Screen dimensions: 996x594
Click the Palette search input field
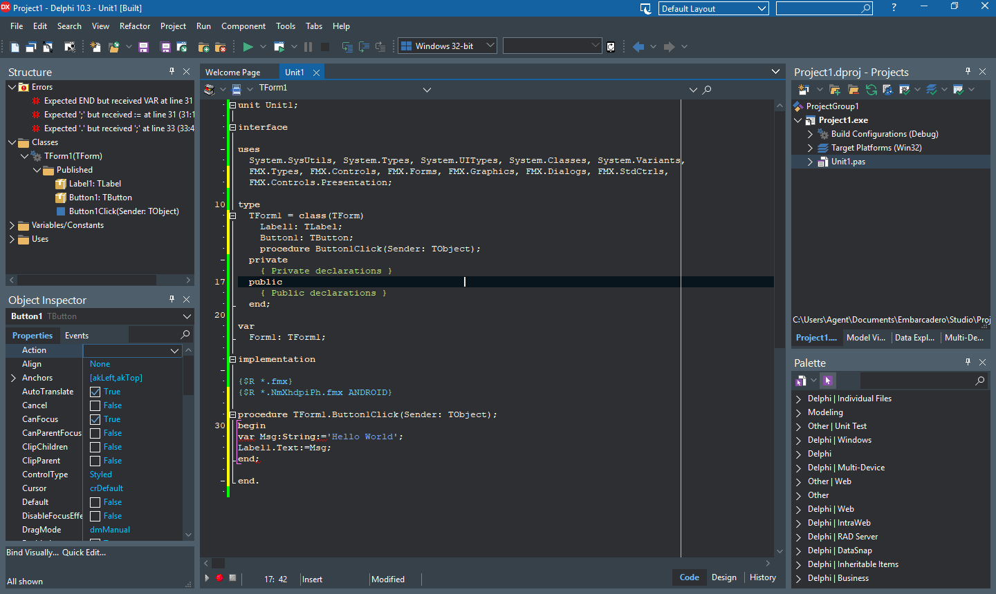coord(916,381)
